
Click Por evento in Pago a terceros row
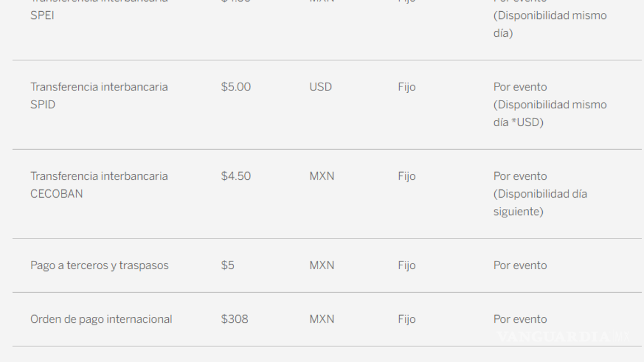520,265
